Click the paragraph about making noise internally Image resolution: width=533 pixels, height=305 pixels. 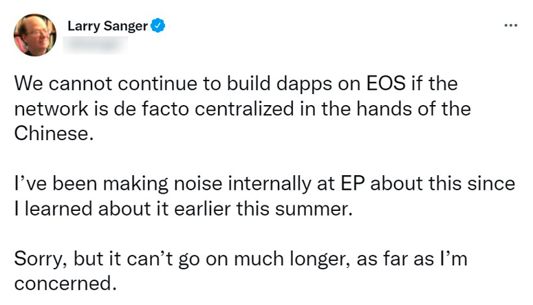point(265,196)
